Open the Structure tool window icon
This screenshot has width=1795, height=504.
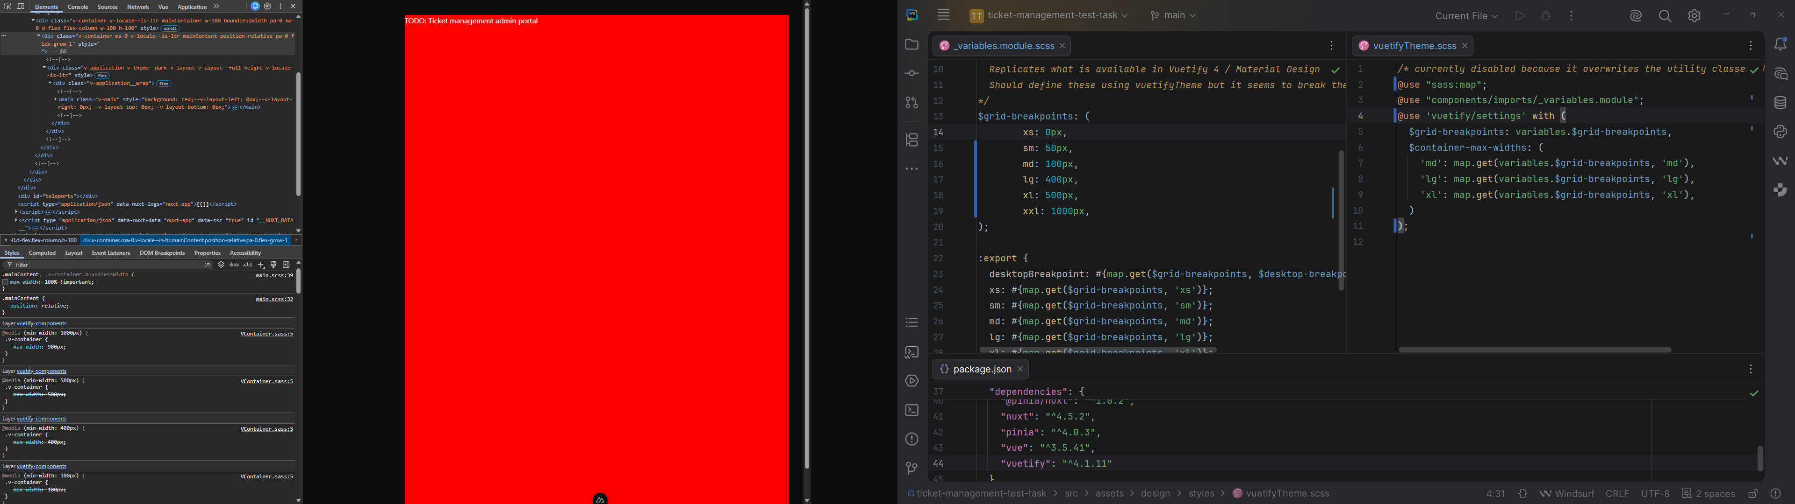coord(912,140)
